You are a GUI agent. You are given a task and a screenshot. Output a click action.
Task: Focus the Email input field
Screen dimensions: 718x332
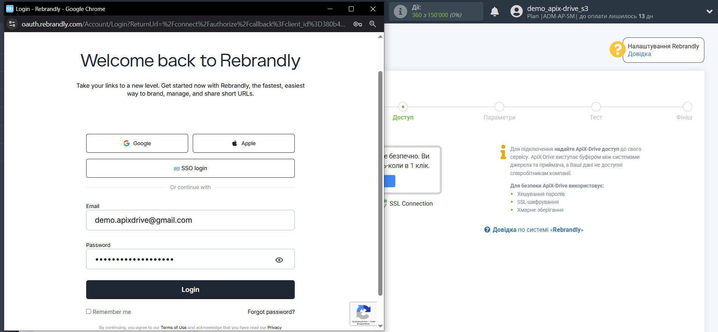(190, 220)
